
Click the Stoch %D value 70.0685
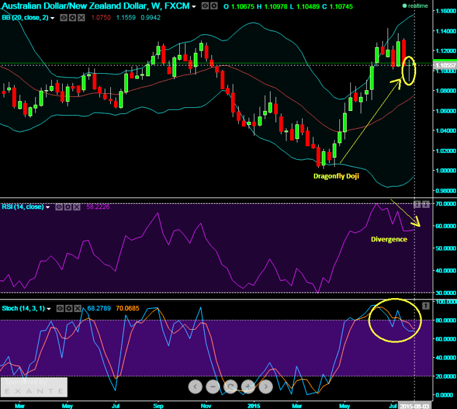pos(127,308)
